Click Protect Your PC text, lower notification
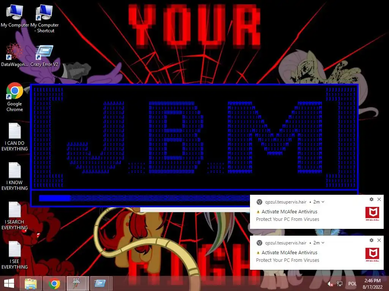 288,260
